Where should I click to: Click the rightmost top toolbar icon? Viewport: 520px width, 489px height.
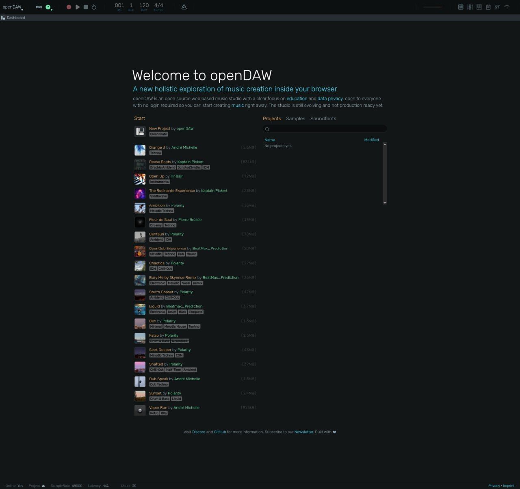[507, 7]
